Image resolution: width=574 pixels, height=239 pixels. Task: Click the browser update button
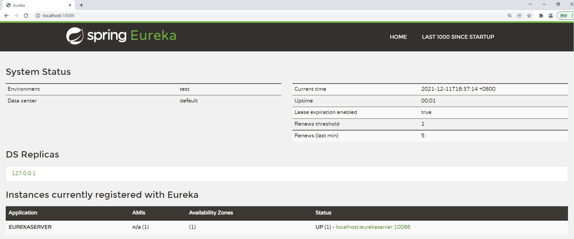[565, 16]
